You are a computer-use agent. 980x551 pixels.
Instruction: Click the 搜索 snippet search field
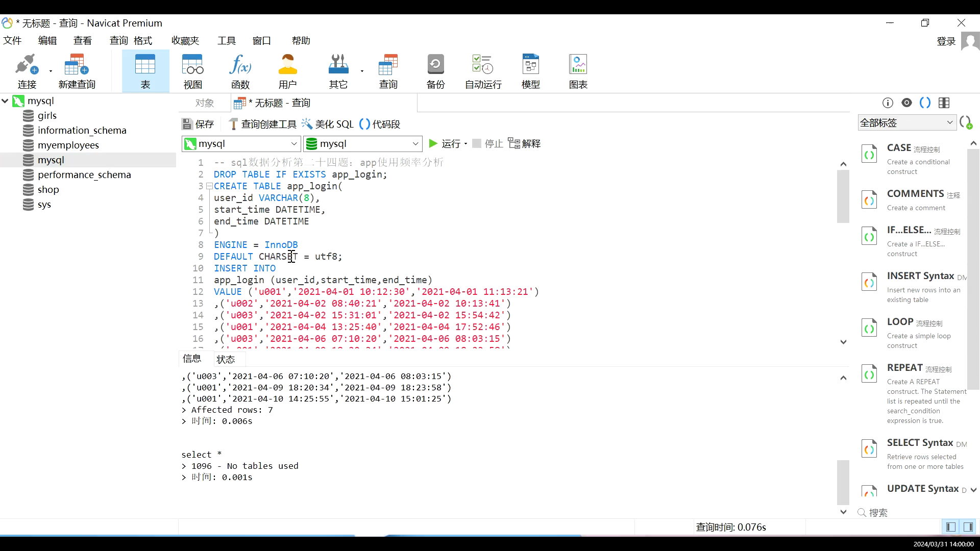click(x=879, y=512)
